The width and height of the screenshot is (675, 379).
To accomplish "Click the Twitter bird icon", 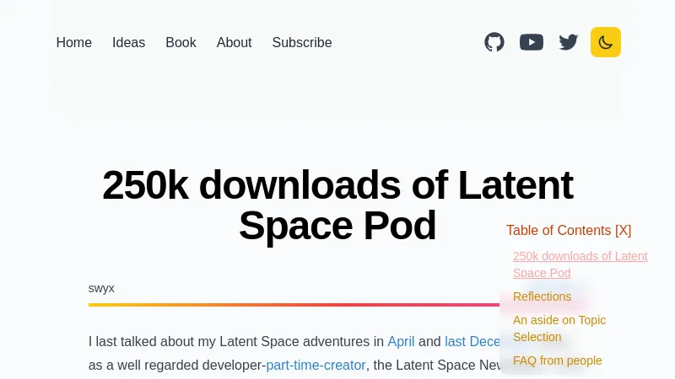I will point(569,42).
